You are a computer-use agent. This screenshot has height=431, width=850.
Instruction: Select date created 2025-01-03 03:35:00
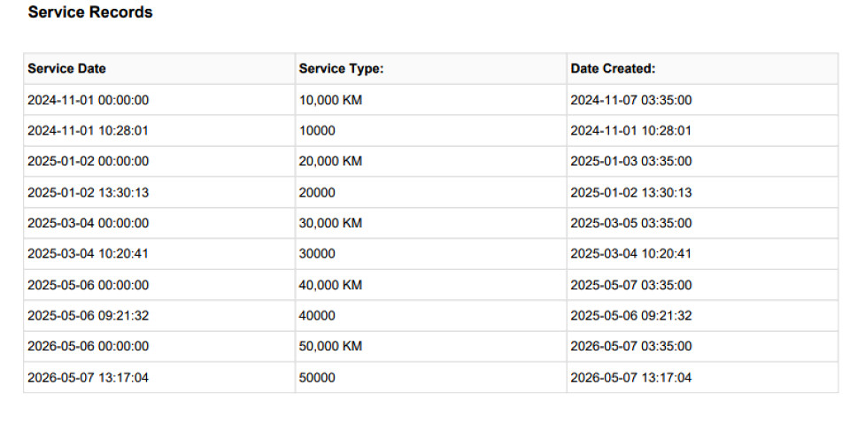pyautogui.click(x=631, y=162)
